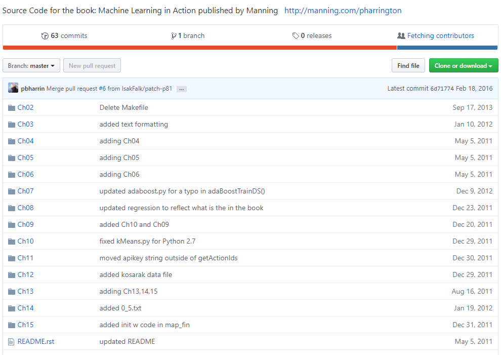This screenshot has width=501, height=355.
Task: Click the Ch09 folder icon
Action: 12,224
